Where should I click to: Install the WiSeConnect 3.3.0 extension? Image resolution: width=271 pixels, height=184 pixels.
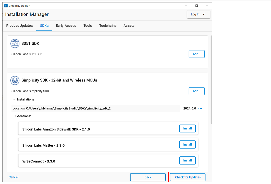[x=187, y=160]
